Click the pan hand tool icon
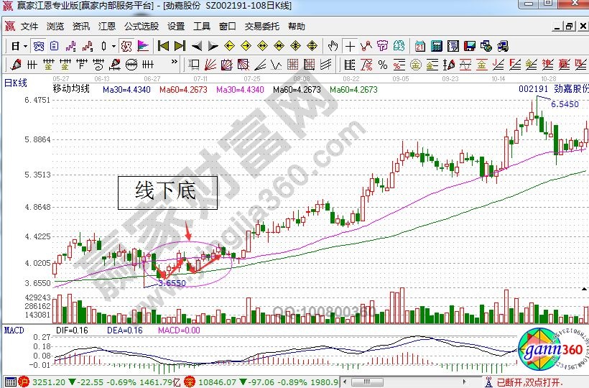The height and width of the screenshot is (388, 589). pyautogui.click(x=333, y=46)
